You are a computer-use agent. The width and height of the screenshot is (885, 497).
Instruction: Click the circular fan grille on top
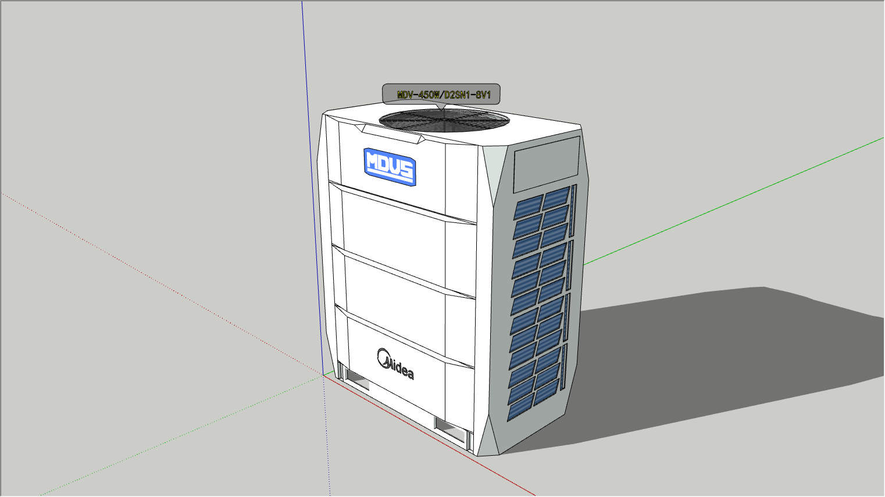pos(444,120)
